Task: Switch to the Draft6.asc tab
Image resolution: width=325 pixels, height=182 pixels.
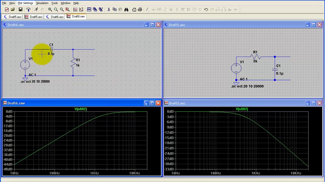Action: 55,17
